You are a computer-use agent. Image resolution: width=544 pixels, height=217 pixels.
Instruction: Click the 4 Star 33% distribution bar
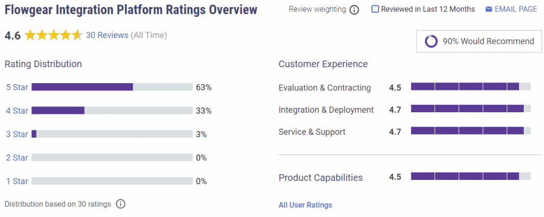(112, 111)
